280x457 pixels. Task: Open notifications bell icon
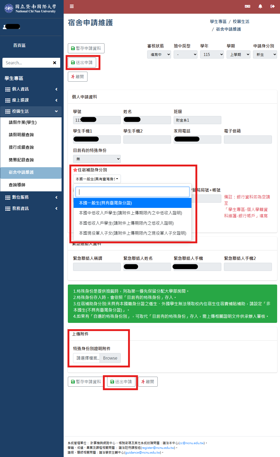click(x=260, y=6)
